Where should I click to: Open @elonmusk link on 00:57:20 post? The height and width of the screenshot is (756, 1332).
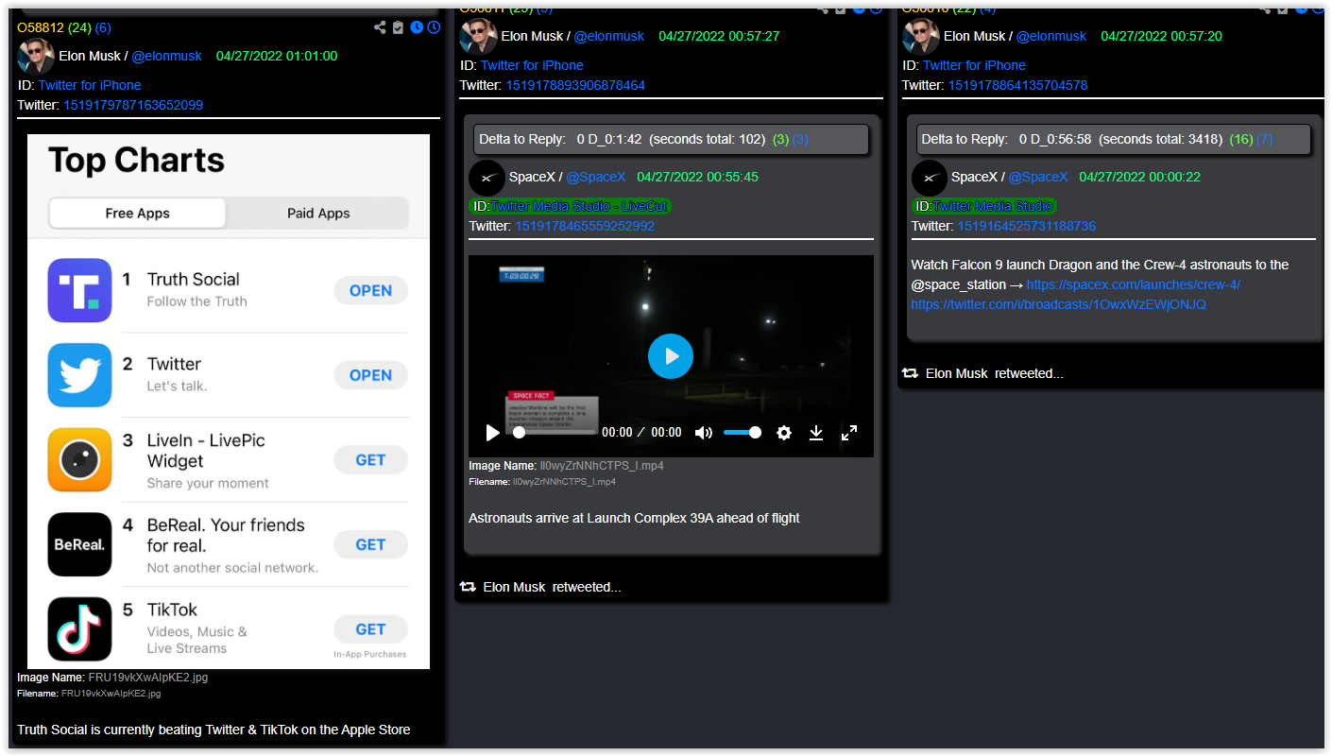[x=1050, y=36]
